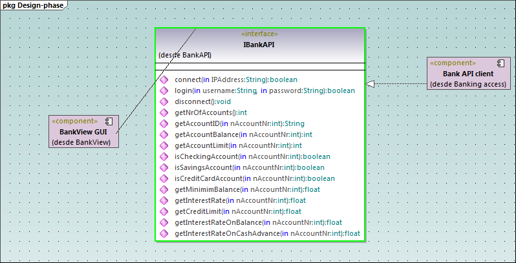Select the IBankAPI interface name

point(259,45)
